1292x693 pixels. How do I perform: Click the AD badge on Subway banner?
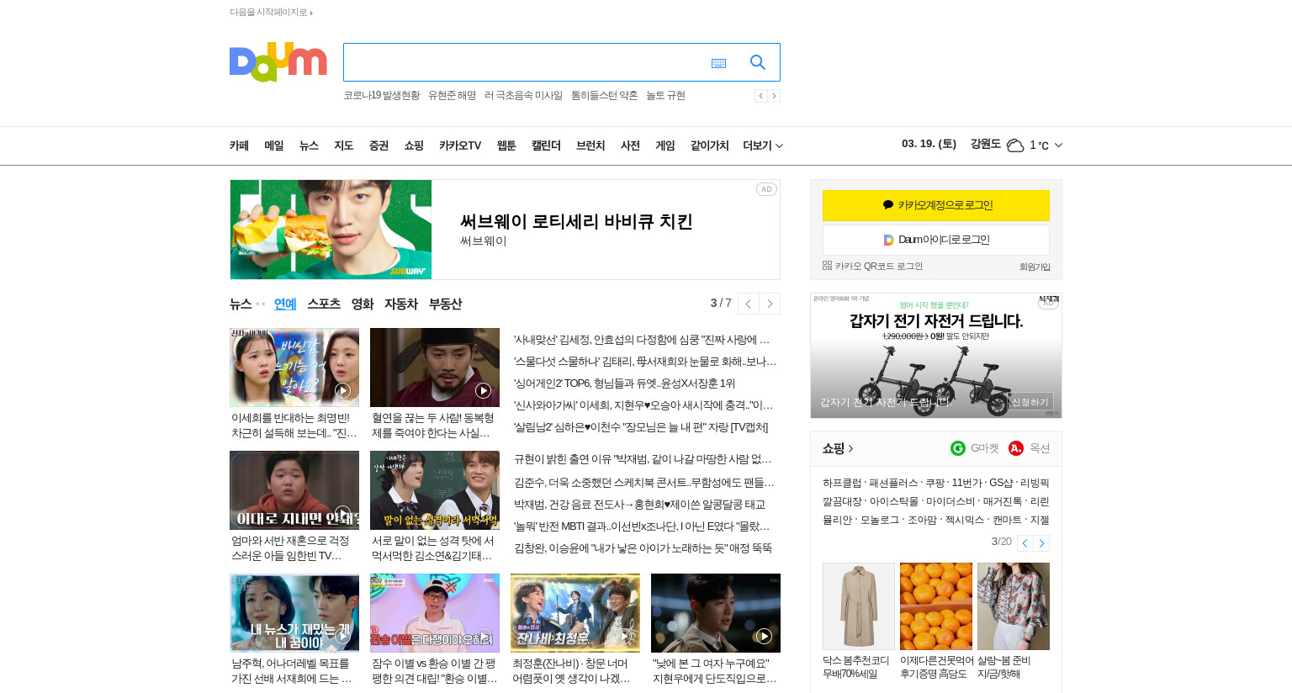(x=766, y=189)
